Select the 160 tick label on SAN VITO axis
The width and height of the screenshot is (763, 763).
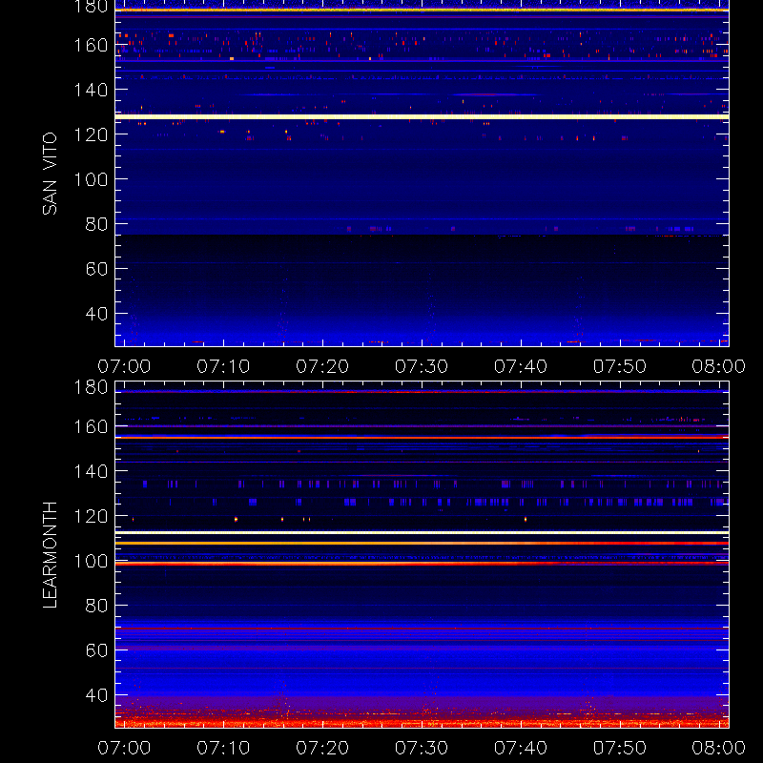point(91,45)
